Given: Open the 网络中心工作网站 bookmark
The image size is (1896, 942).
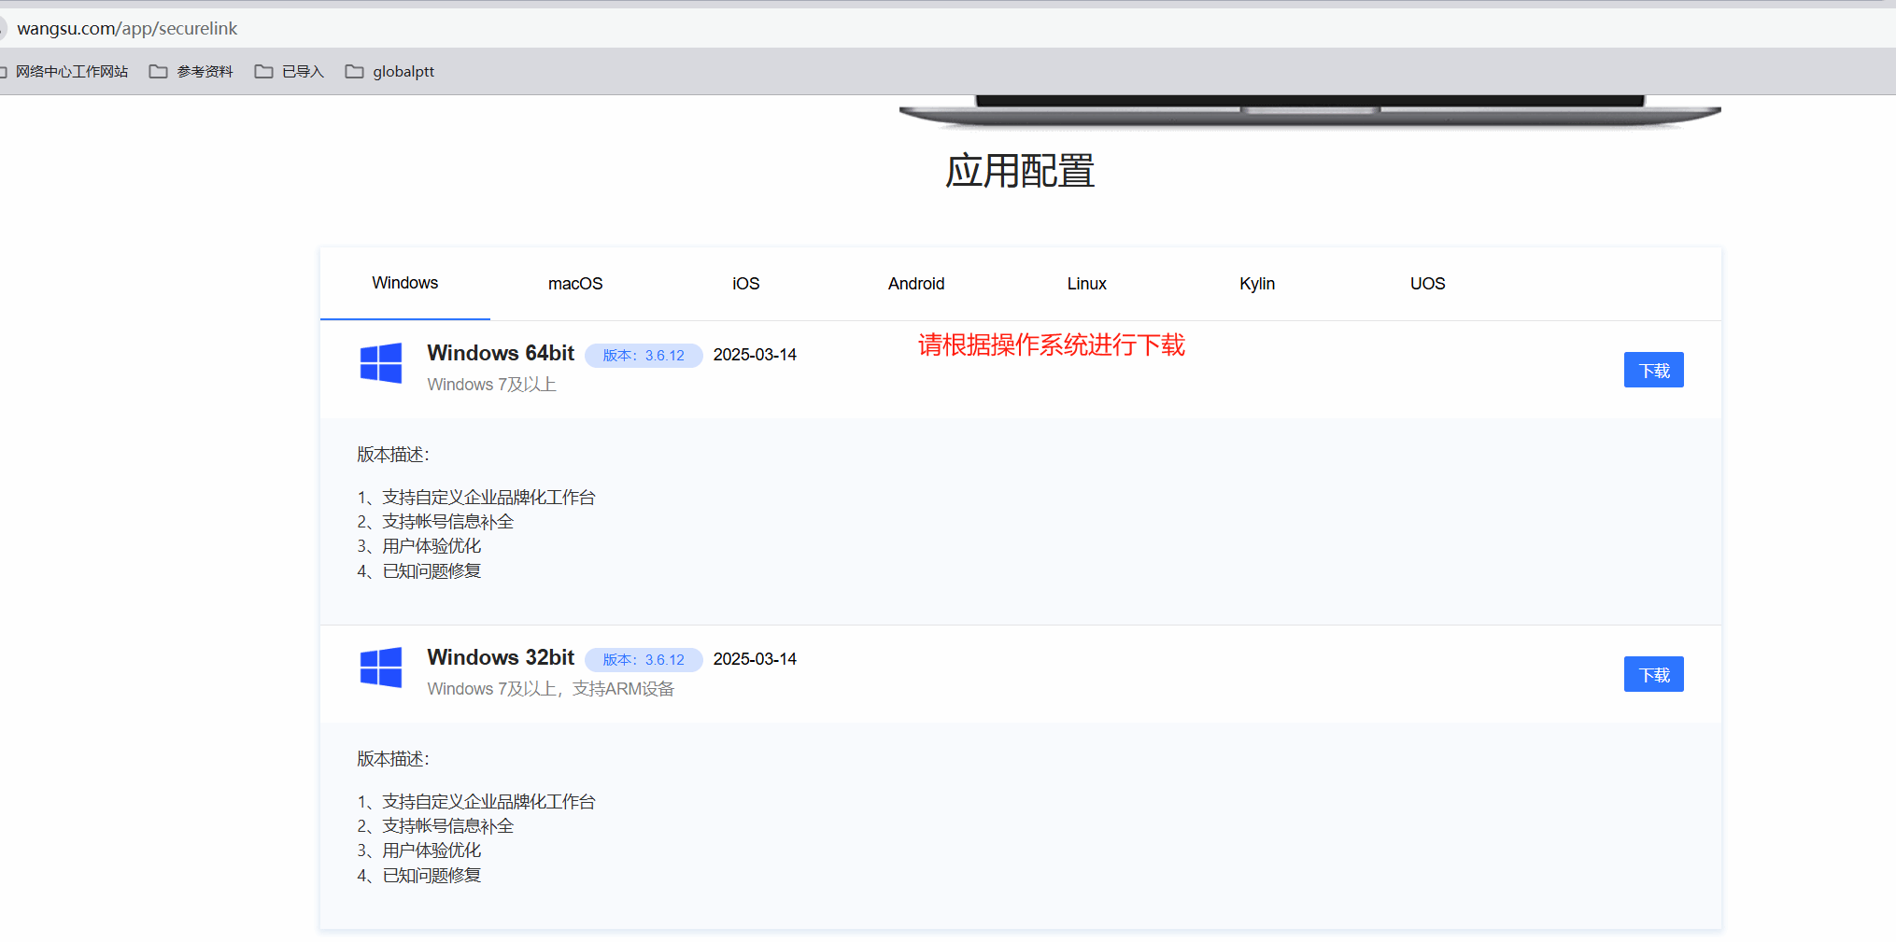Looking at the screenshot, I should coord(64,72).
